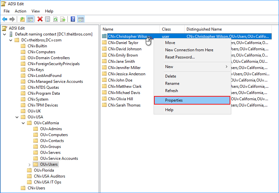
Task: Click the Export List toolbar icon
Action: [x=63, y=19]
